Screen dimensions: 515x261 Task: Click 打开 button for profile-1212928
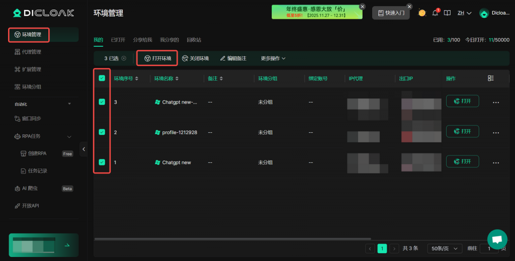coord(462,131)
